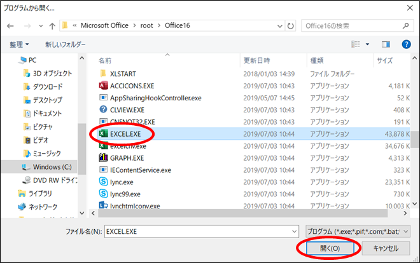Open recent locations dropdown arrow
The width and height of the screenshot is (420, 263).
pyautogui.click(x=41, y=26)
